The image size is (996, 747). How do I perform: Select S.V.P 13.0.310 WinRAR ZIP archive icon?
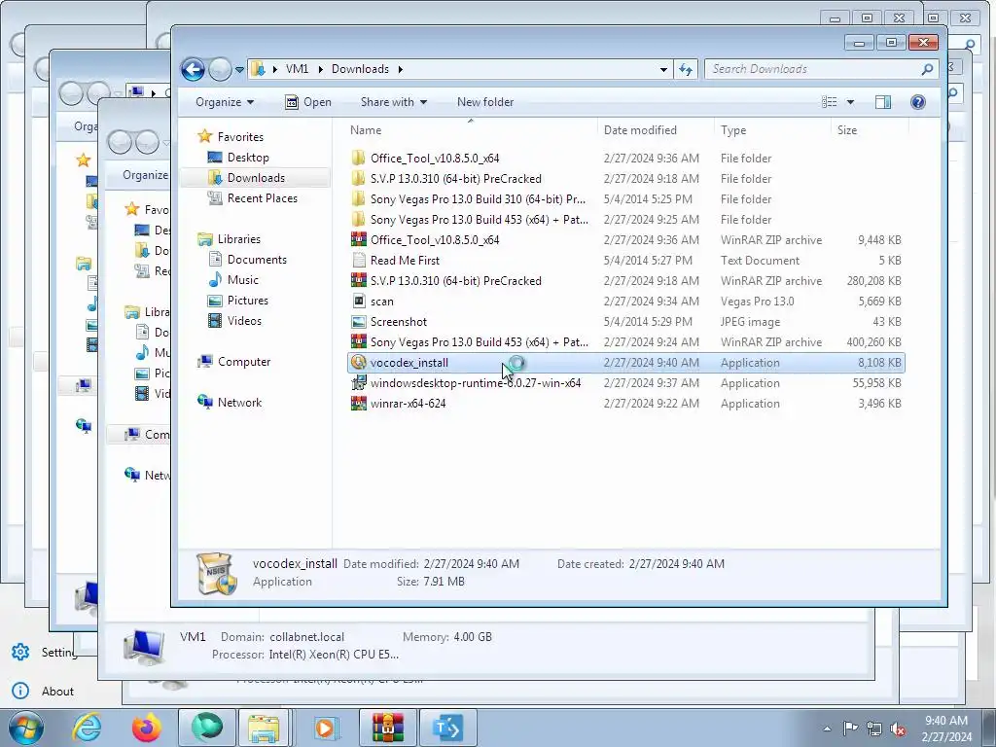(358, 281)
